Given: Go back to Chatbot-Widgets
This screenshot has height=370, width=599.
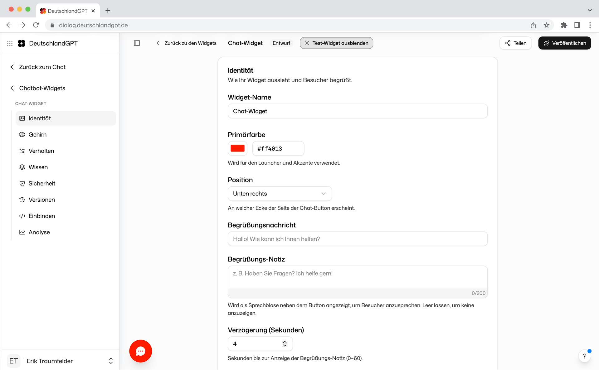Looking at the screenshot, I should 38,88.
